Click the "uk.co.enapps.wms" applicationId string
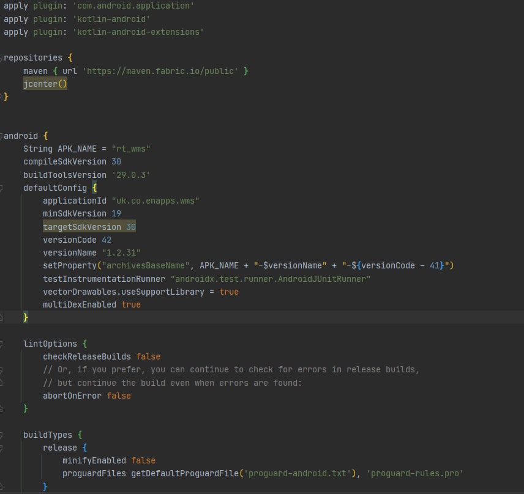The height and width of the screenshot is (494, 524). coord(155,201)
